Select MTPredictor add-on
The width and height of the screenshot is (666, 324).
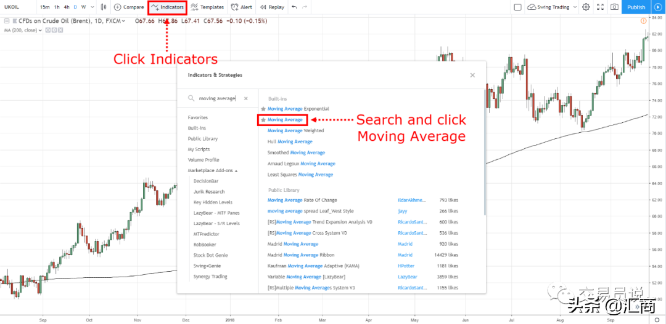(x=205, y=234)
